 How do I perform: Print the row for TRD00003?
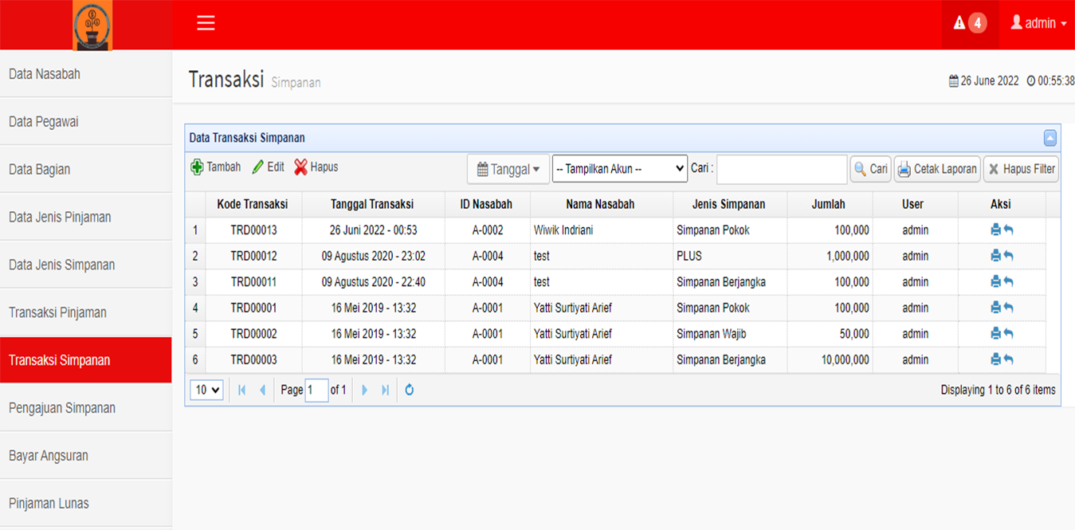pyautogui.click(x=995, y=359)
